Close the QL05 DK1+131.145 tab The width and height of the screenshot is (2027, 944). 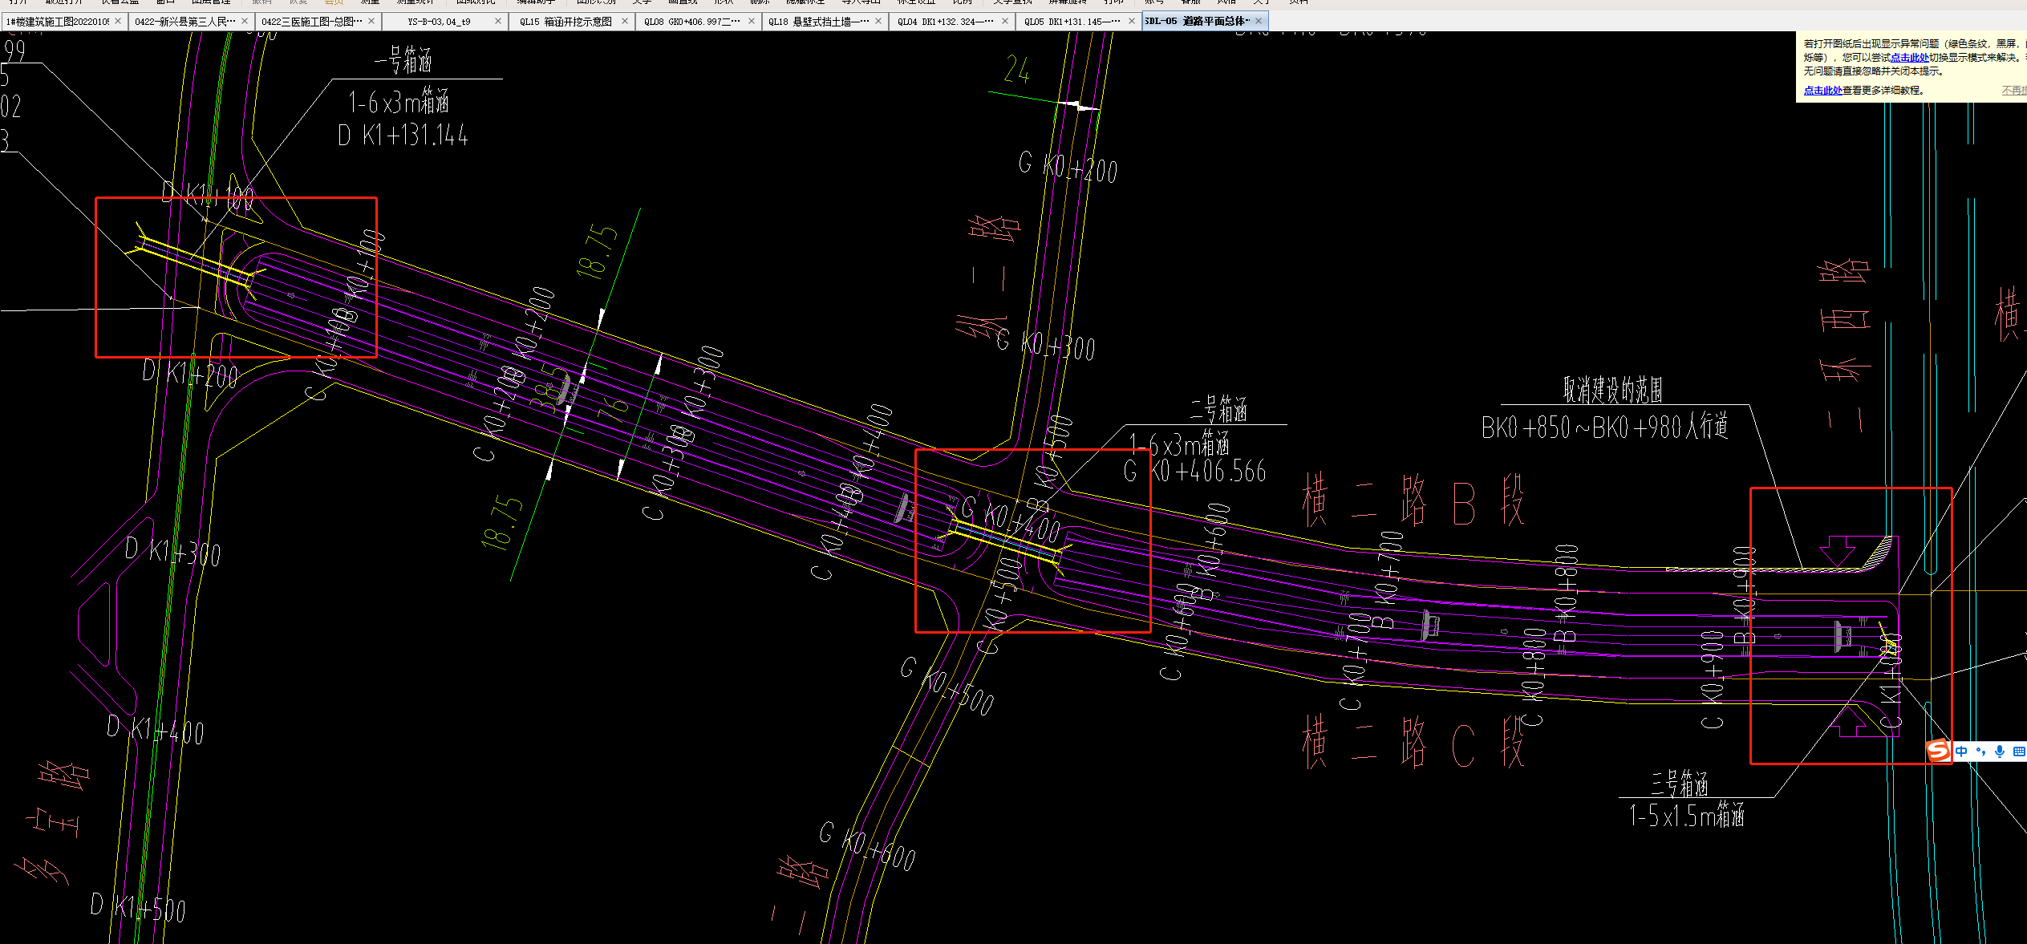click(x=1132, y=21)
